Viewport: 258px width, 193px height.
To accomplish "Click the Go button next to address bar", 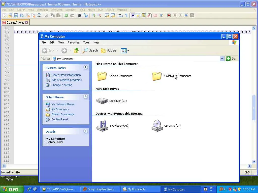I will [231, 59].
